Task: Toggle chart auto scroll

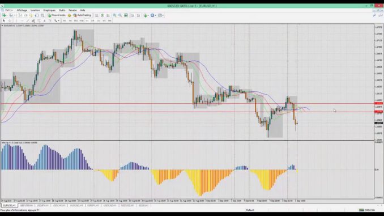Action: coord(133,15)
